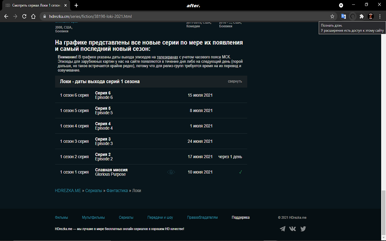Click the browser forward arrow
This screenshot has width=386, height=241.
pos(15,17)
